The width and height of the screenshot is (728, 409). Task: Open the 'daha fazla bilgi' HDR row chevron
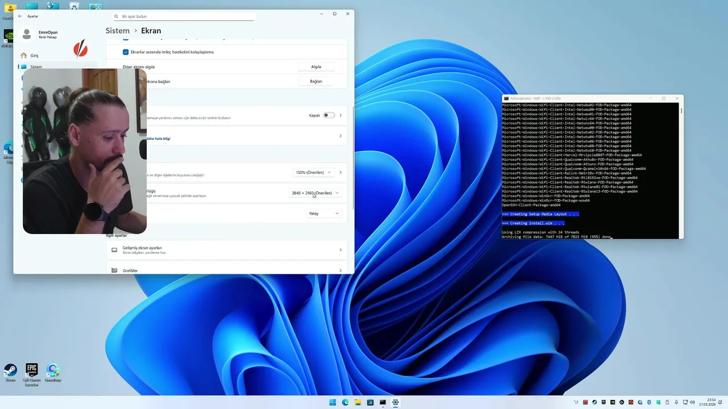340,136
